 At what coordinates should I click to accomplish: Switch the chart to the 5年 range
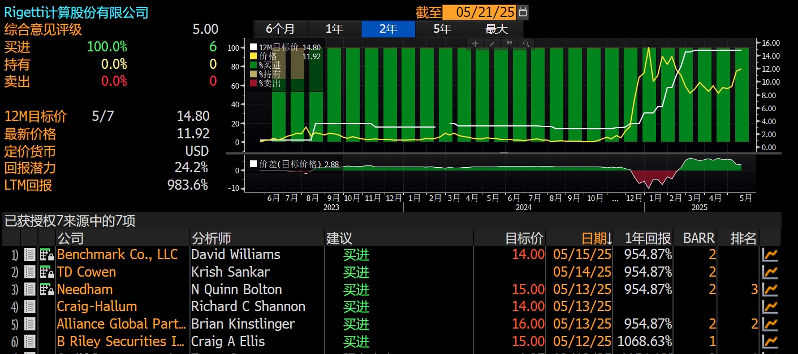[442, 29]
